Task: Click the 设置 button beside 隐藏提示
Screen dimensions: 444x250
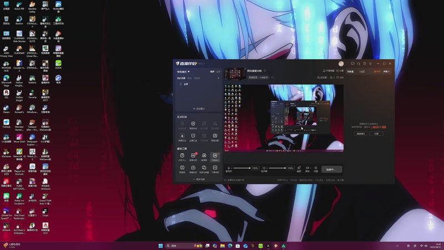Action: pos(376,133)
